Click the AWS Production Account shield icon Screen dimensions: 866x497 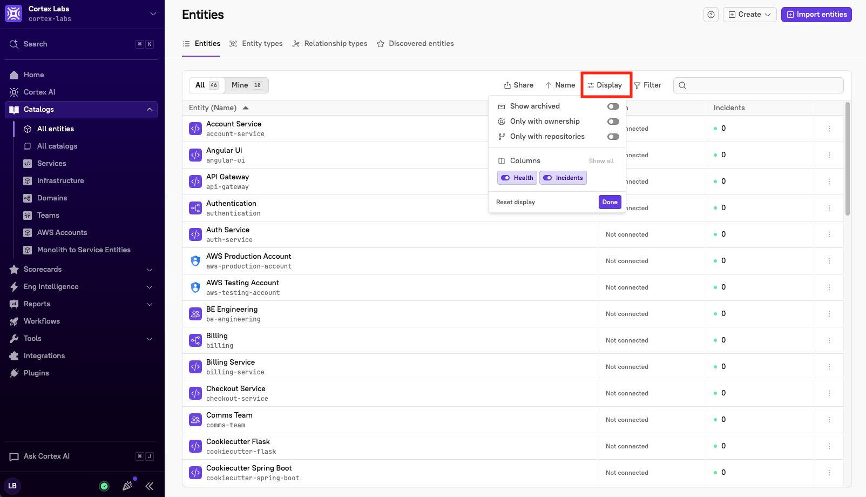(x=195, y=261)
